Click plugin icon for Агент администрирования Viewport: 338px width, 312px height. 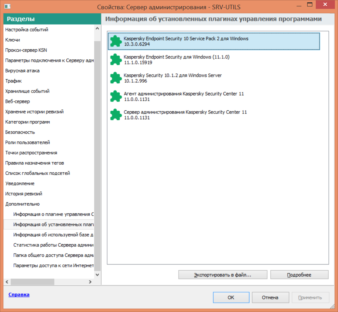tap(116, 96)
